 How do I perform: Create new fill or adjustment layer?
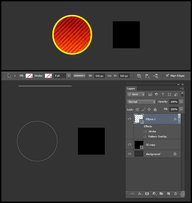(x=154, y=194)
